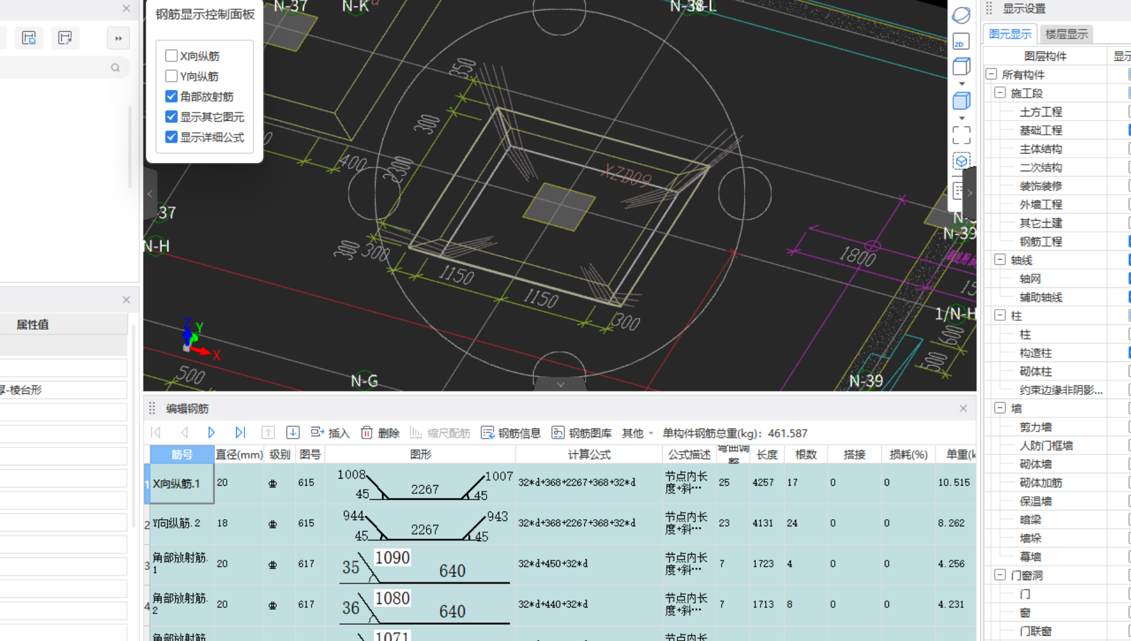Screen dimensions: 1131x641
Task: Jump to last rebar record
Action: click(x=240, y=433)
